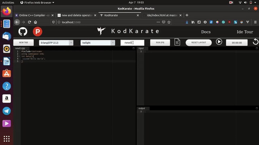Screen dimensions: 259x145
Task: Maximize the output panel
Action: pos(257,108)
